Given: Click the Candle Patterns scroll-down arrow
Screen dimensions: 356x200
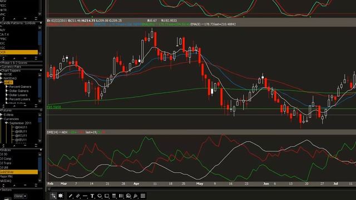Looking at the screenshot, I should pos(40,53).
